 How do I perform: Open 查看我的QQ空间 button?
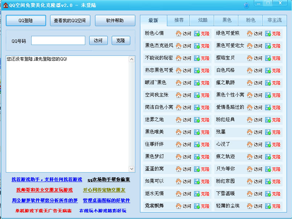pyautogui.click(x=70, y=20)
